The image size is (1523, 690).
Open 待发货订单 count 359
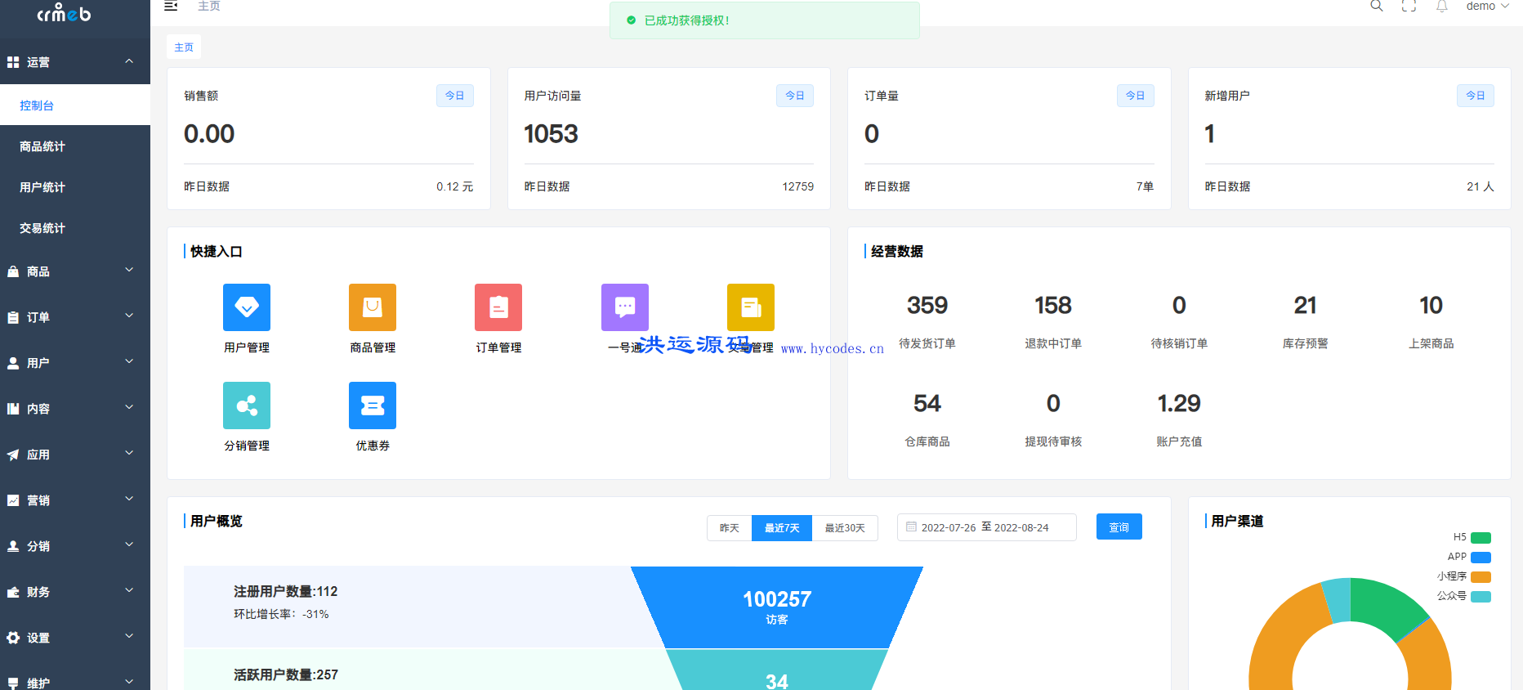point(927,306)
